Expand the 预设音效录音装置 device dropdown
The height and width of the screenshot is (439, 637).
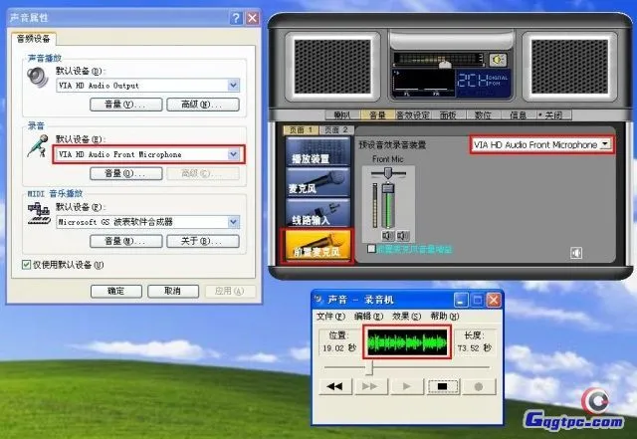coord(605,144)
